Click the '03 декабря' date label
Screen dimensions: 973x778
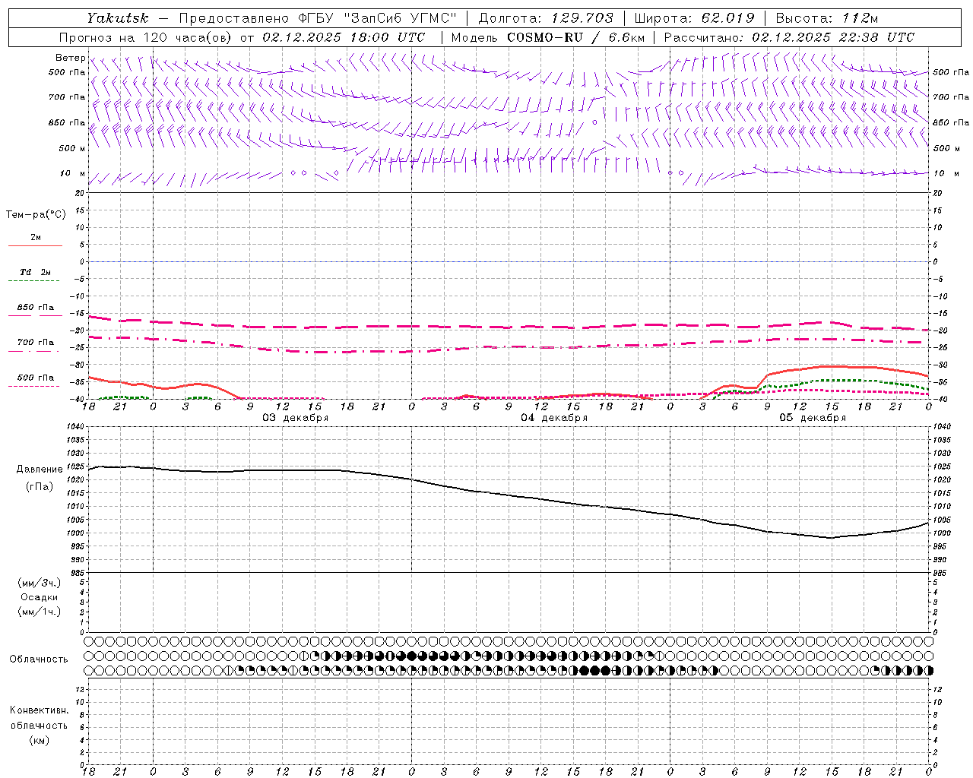[296, 418]
